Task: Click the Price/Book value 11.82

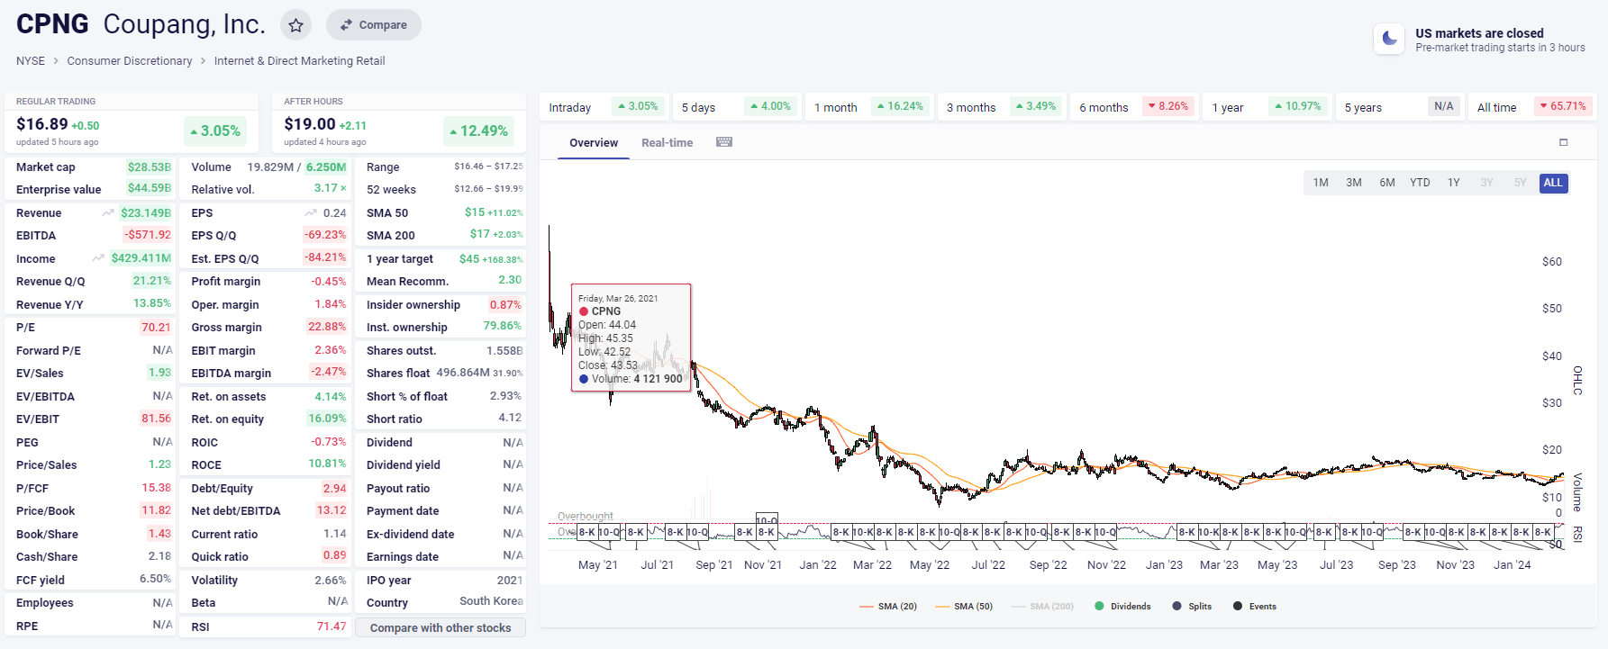Action: coord(156,510)
